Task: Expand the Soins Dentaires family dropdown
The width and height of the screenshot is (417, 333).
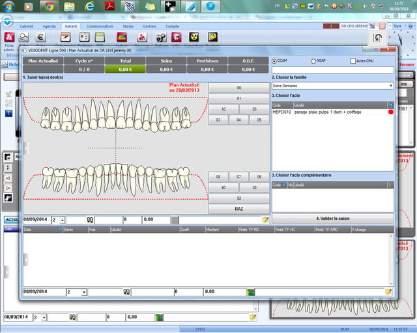Action: point(390,85)
